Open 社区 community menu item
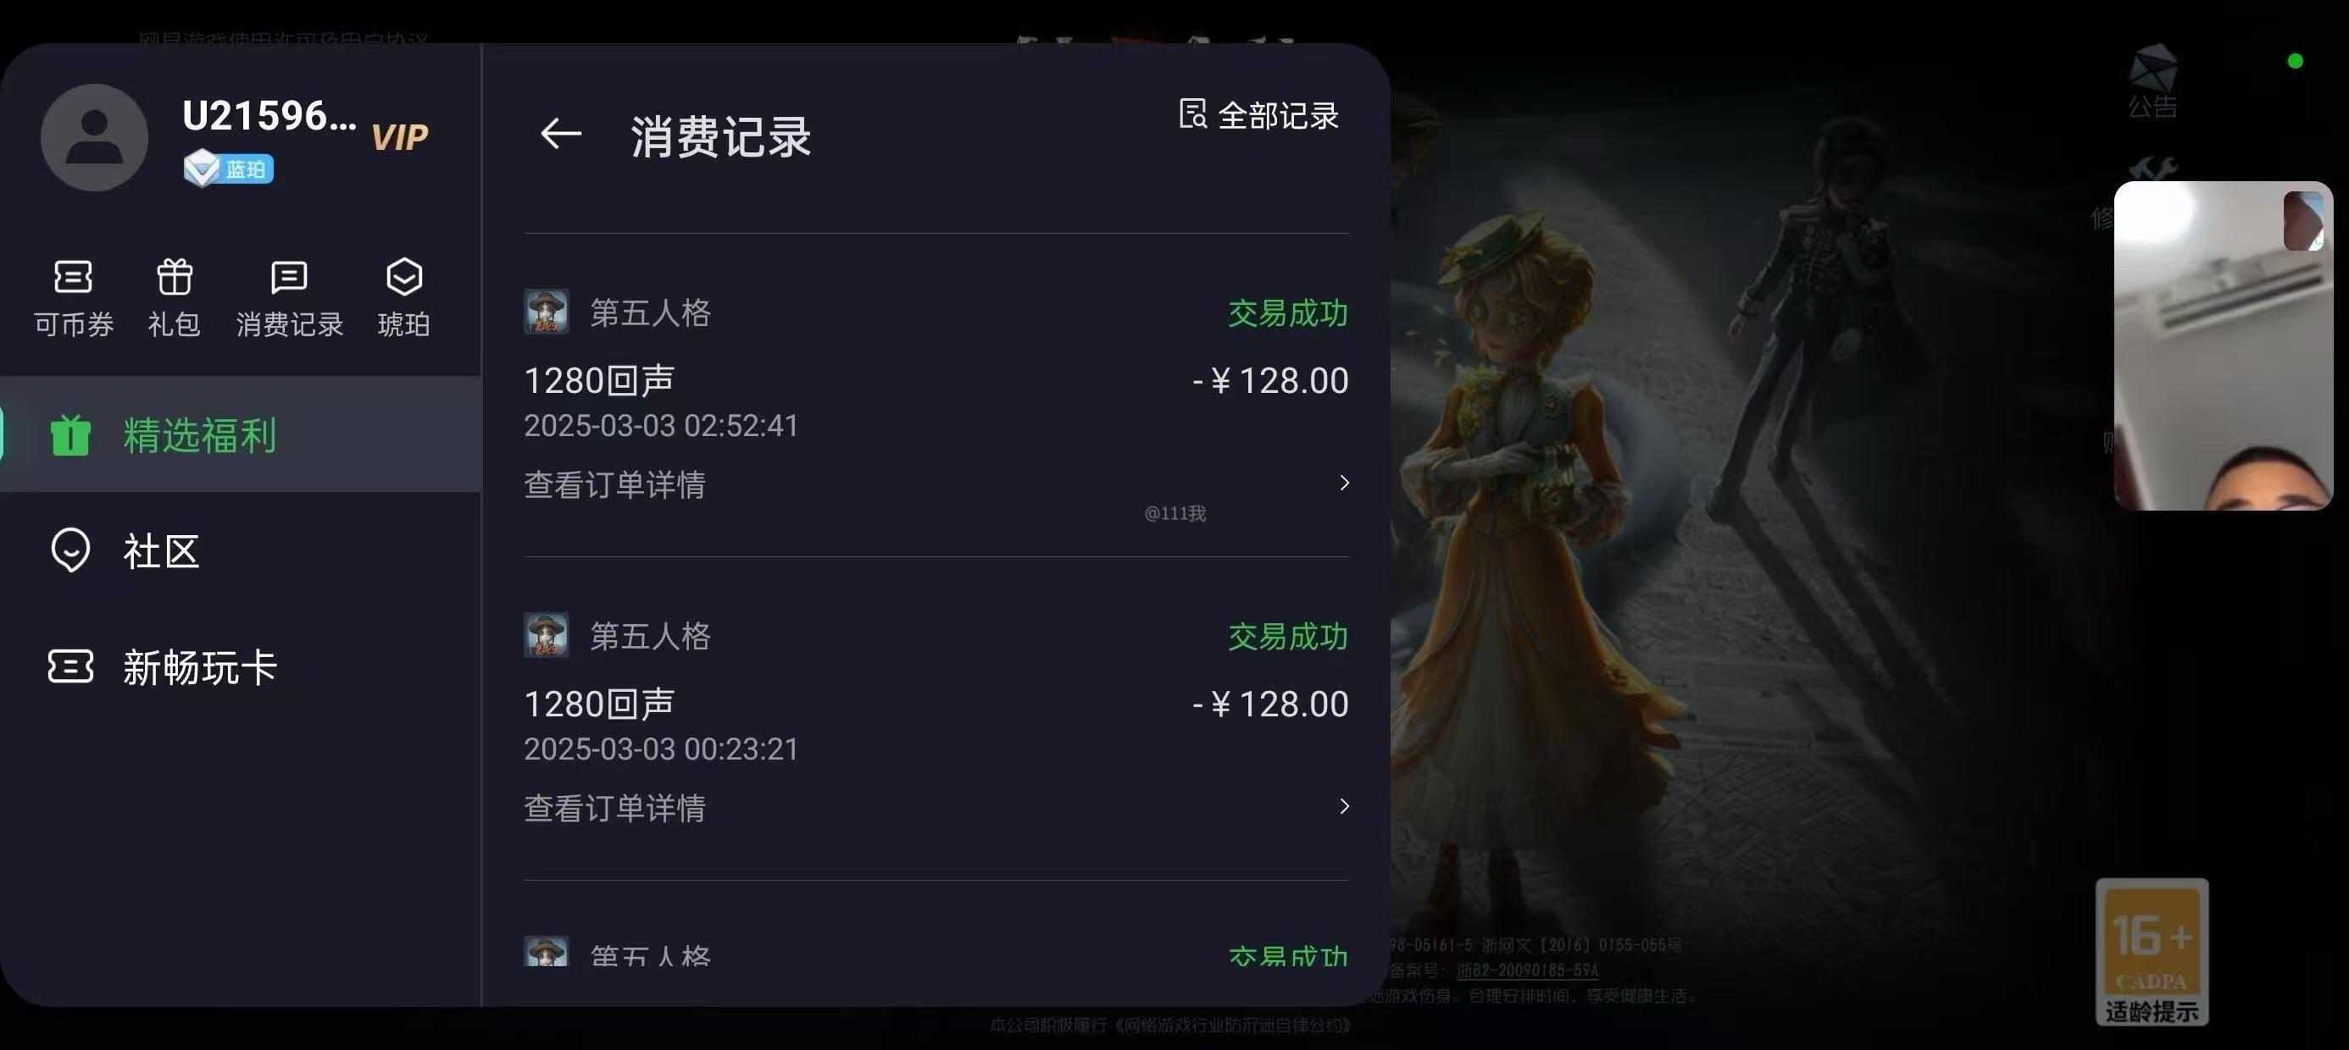The width and height of the screenshot is (2349, 1050). 241,550
